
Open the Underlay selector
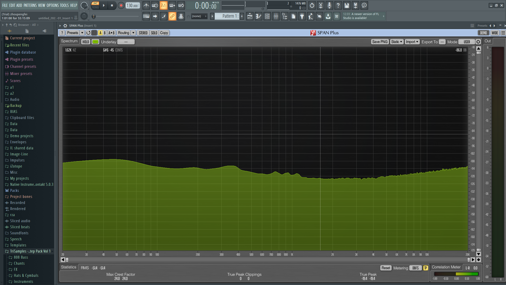click(126, 42)
